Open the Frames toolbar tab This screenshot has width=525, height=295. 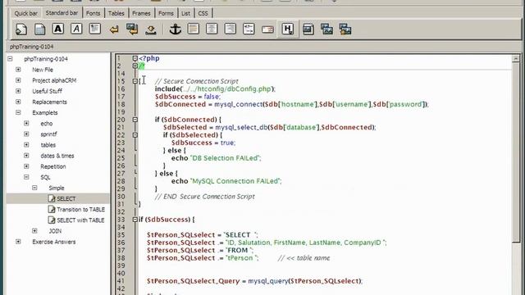point(141,13)
